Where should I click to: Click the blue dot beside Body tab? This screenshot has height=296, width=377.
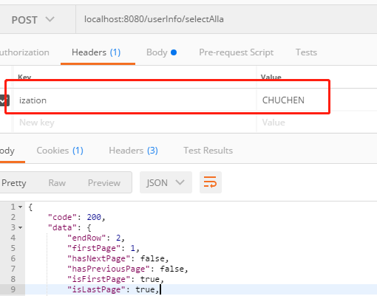point(174,52)
